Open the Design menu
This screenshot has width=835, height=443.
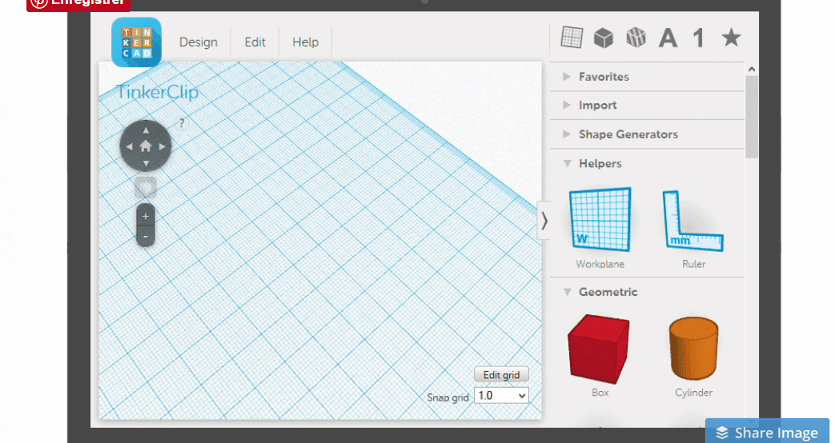(x=198, y=42)
